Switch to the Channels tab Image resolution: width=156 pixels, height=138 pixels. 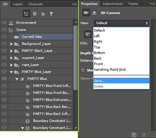pos(35,4)
